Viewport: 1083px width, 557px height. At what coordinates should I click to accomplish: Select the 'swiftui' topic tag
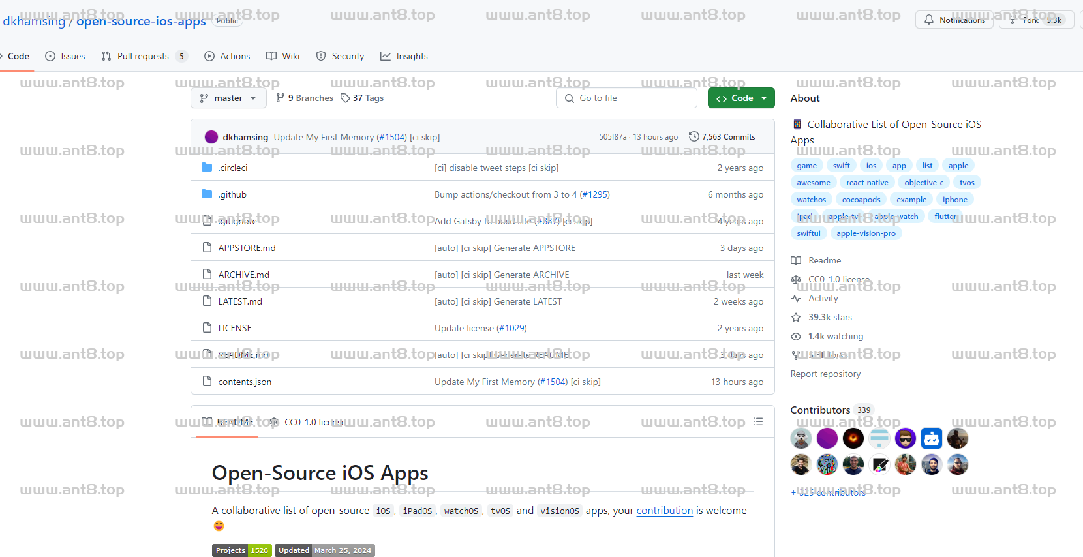coord(808,233)
